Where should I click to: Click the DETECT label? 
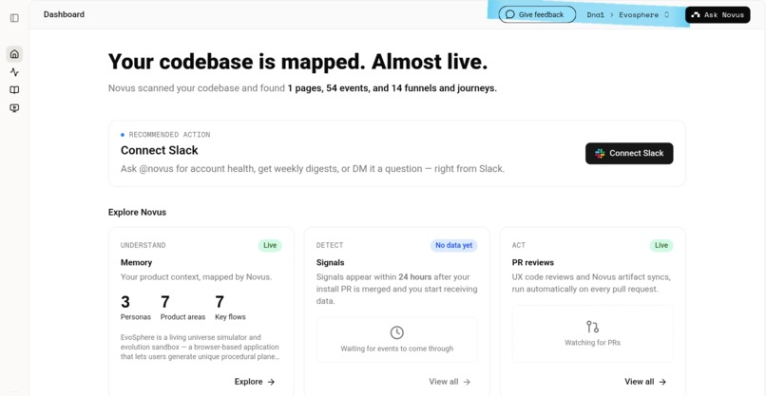click(330, 245)
